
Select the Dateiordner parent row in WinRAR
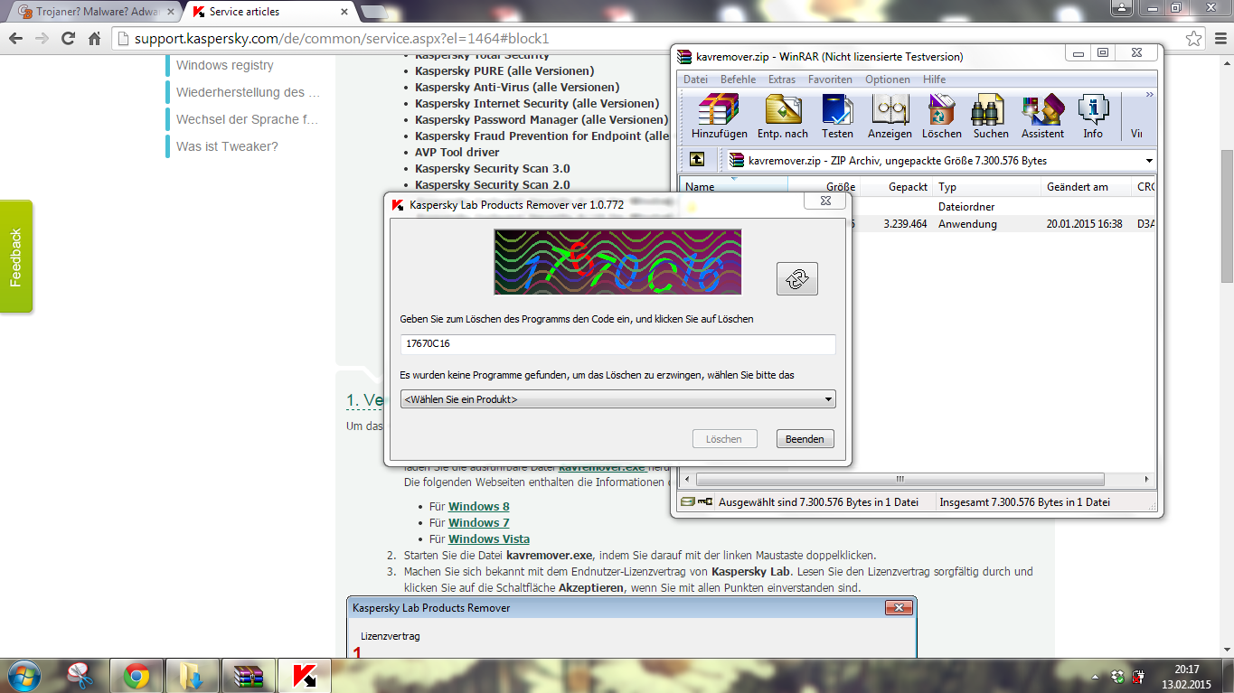[x=918, y=207]
